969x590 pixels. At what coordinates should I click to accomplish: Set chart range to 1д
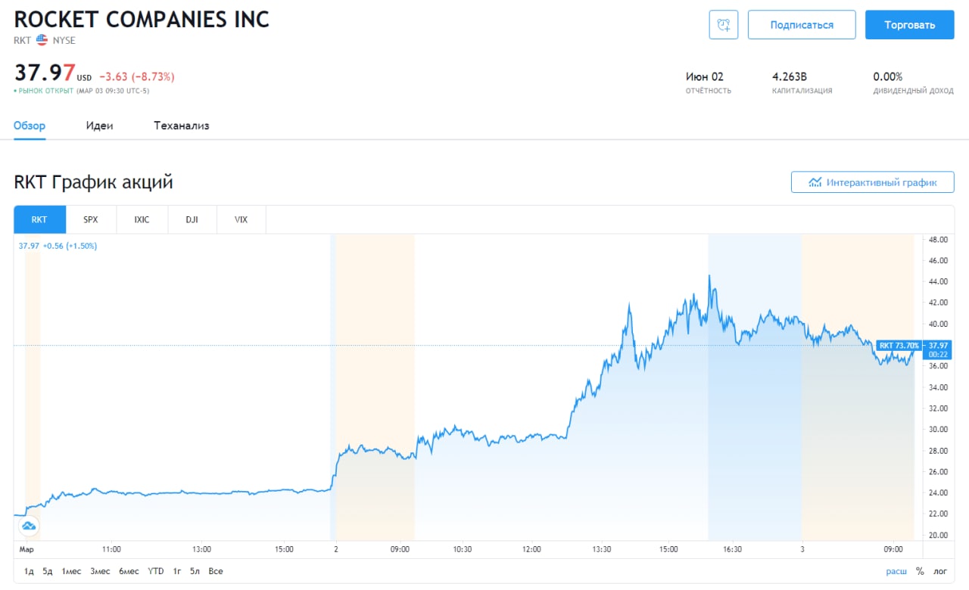pos(29,571)
